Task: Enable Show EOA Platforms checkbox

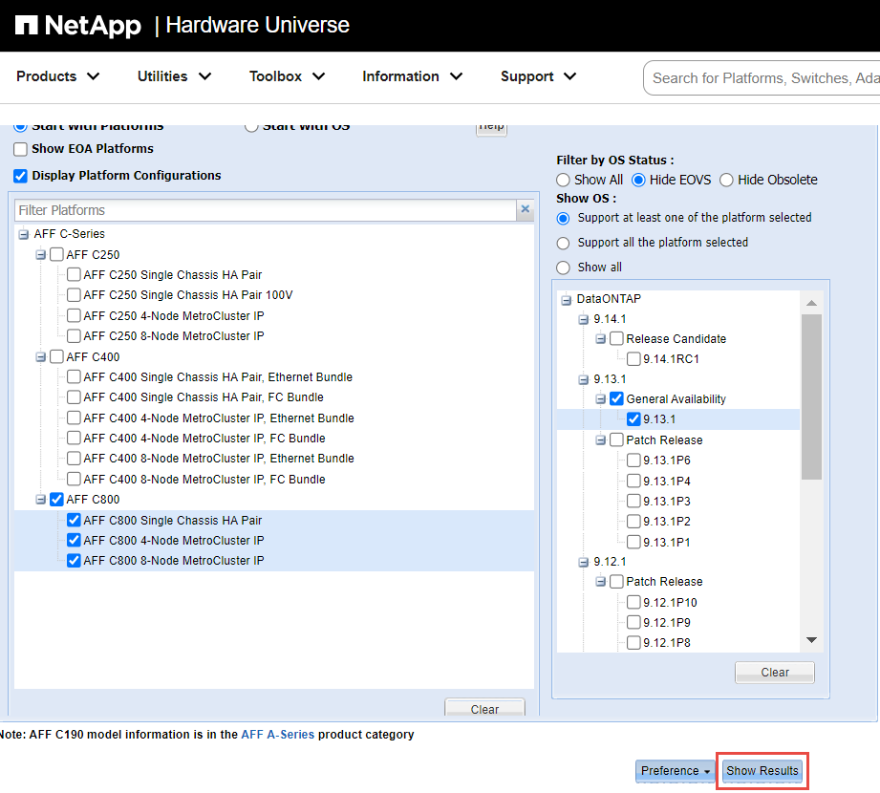Action: pyautogui.click(x=20, y=149)
